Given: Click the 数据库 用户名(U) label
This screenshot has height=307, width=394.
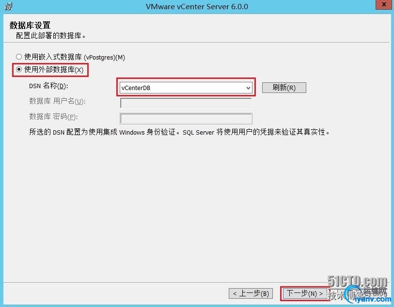Looking at the screenshot, I should coord(57,101).
